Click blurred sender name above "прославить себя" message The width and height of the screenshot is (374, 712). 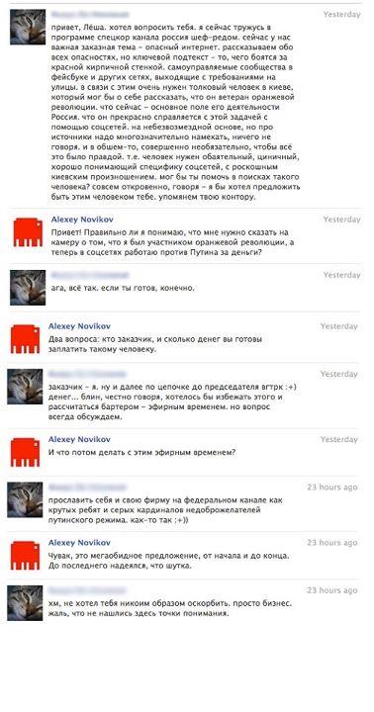point(87,488)
